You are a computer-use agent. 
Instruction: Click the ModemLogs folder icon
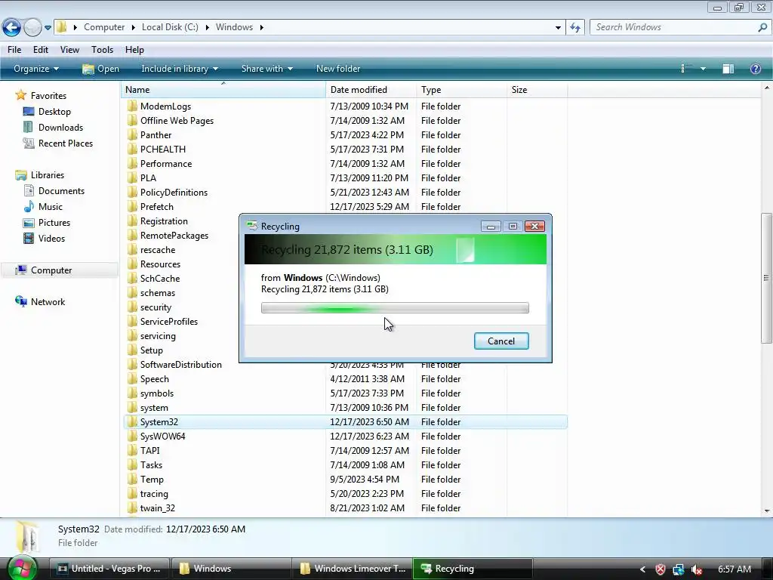point(131,106)
